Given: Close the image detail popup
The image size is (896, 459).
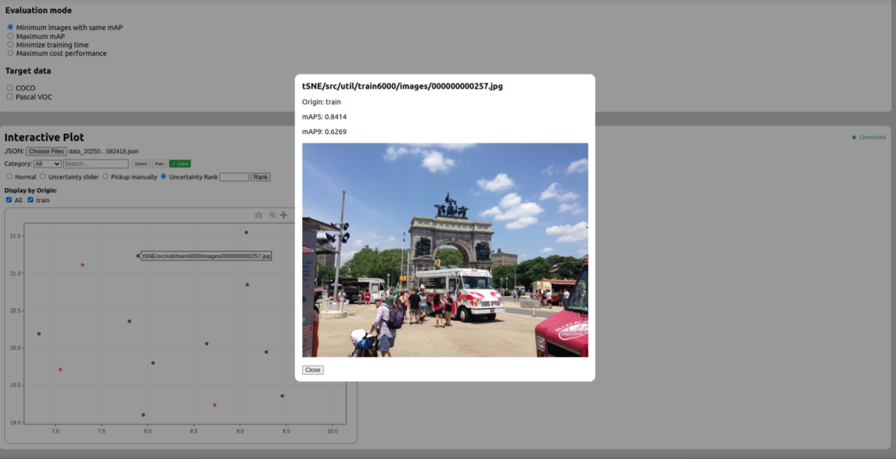Looking at the screenshot, I should [312, 370].
